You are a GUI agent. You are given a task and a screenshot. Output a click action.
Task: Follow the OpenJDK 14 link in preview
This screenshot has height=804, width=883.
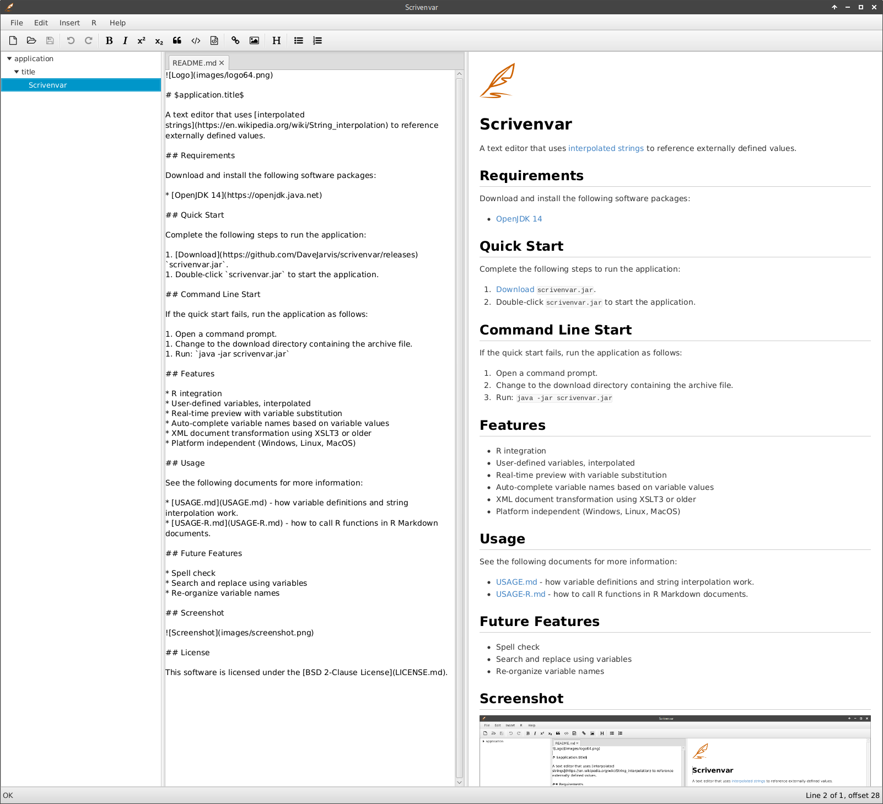pyautogui.click(x=519, y=219)
